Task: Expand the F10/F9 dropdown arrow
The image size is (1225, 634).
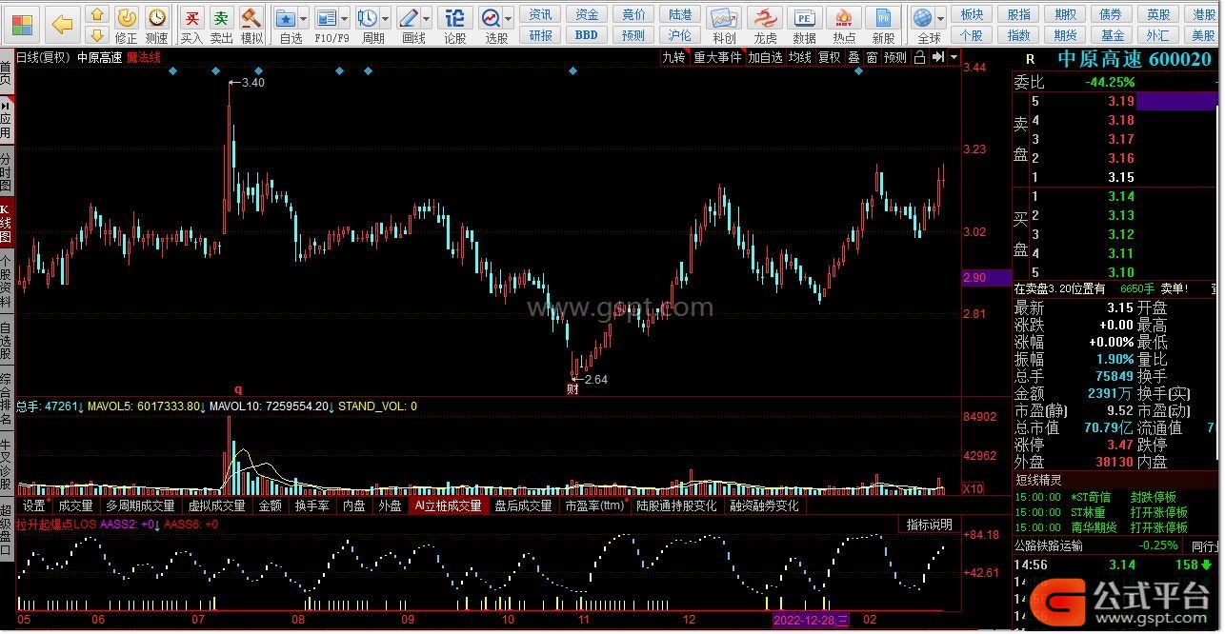Action: tap(345, 18)
